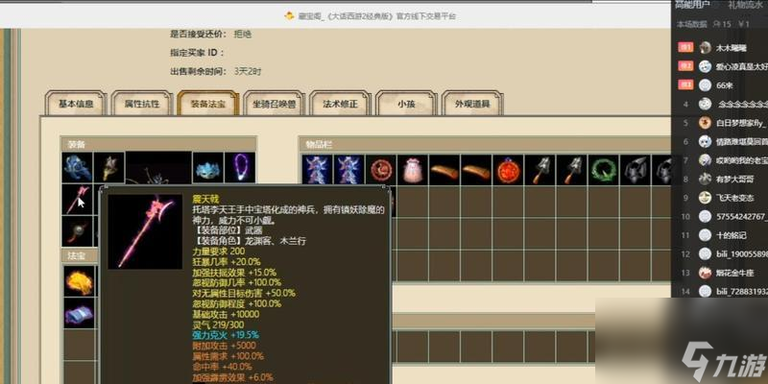Click user bili_728831932 in ranking list
768x384 pixels.
[741, 292]
